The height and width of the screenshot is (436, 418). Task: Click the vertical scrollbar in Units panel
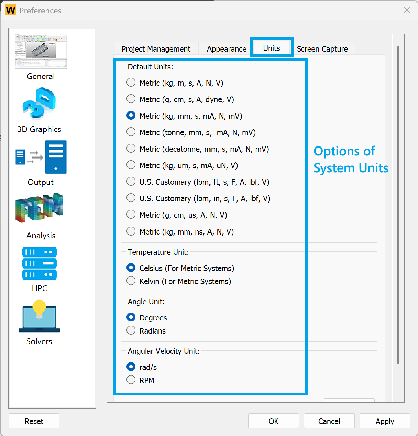coord(398,205)
